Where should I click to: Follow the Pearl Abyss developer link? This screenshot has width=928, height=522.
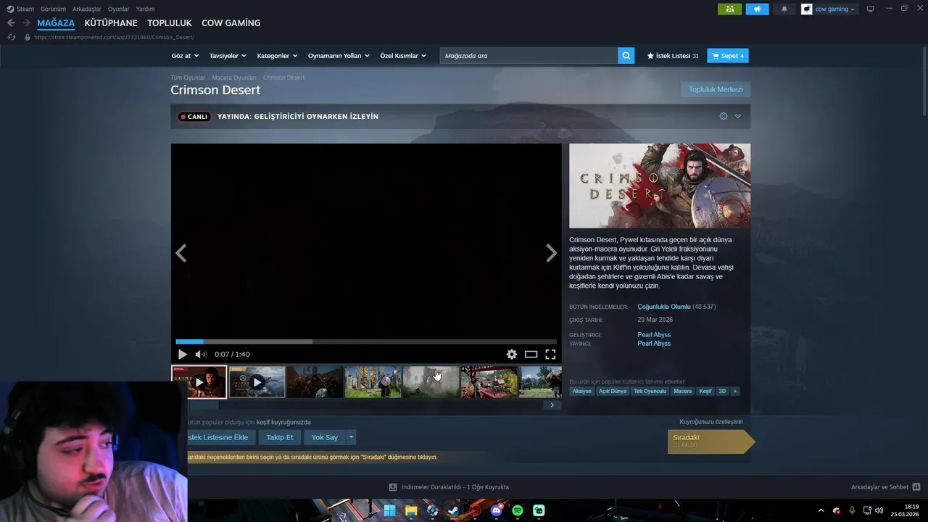pos(654,335)
